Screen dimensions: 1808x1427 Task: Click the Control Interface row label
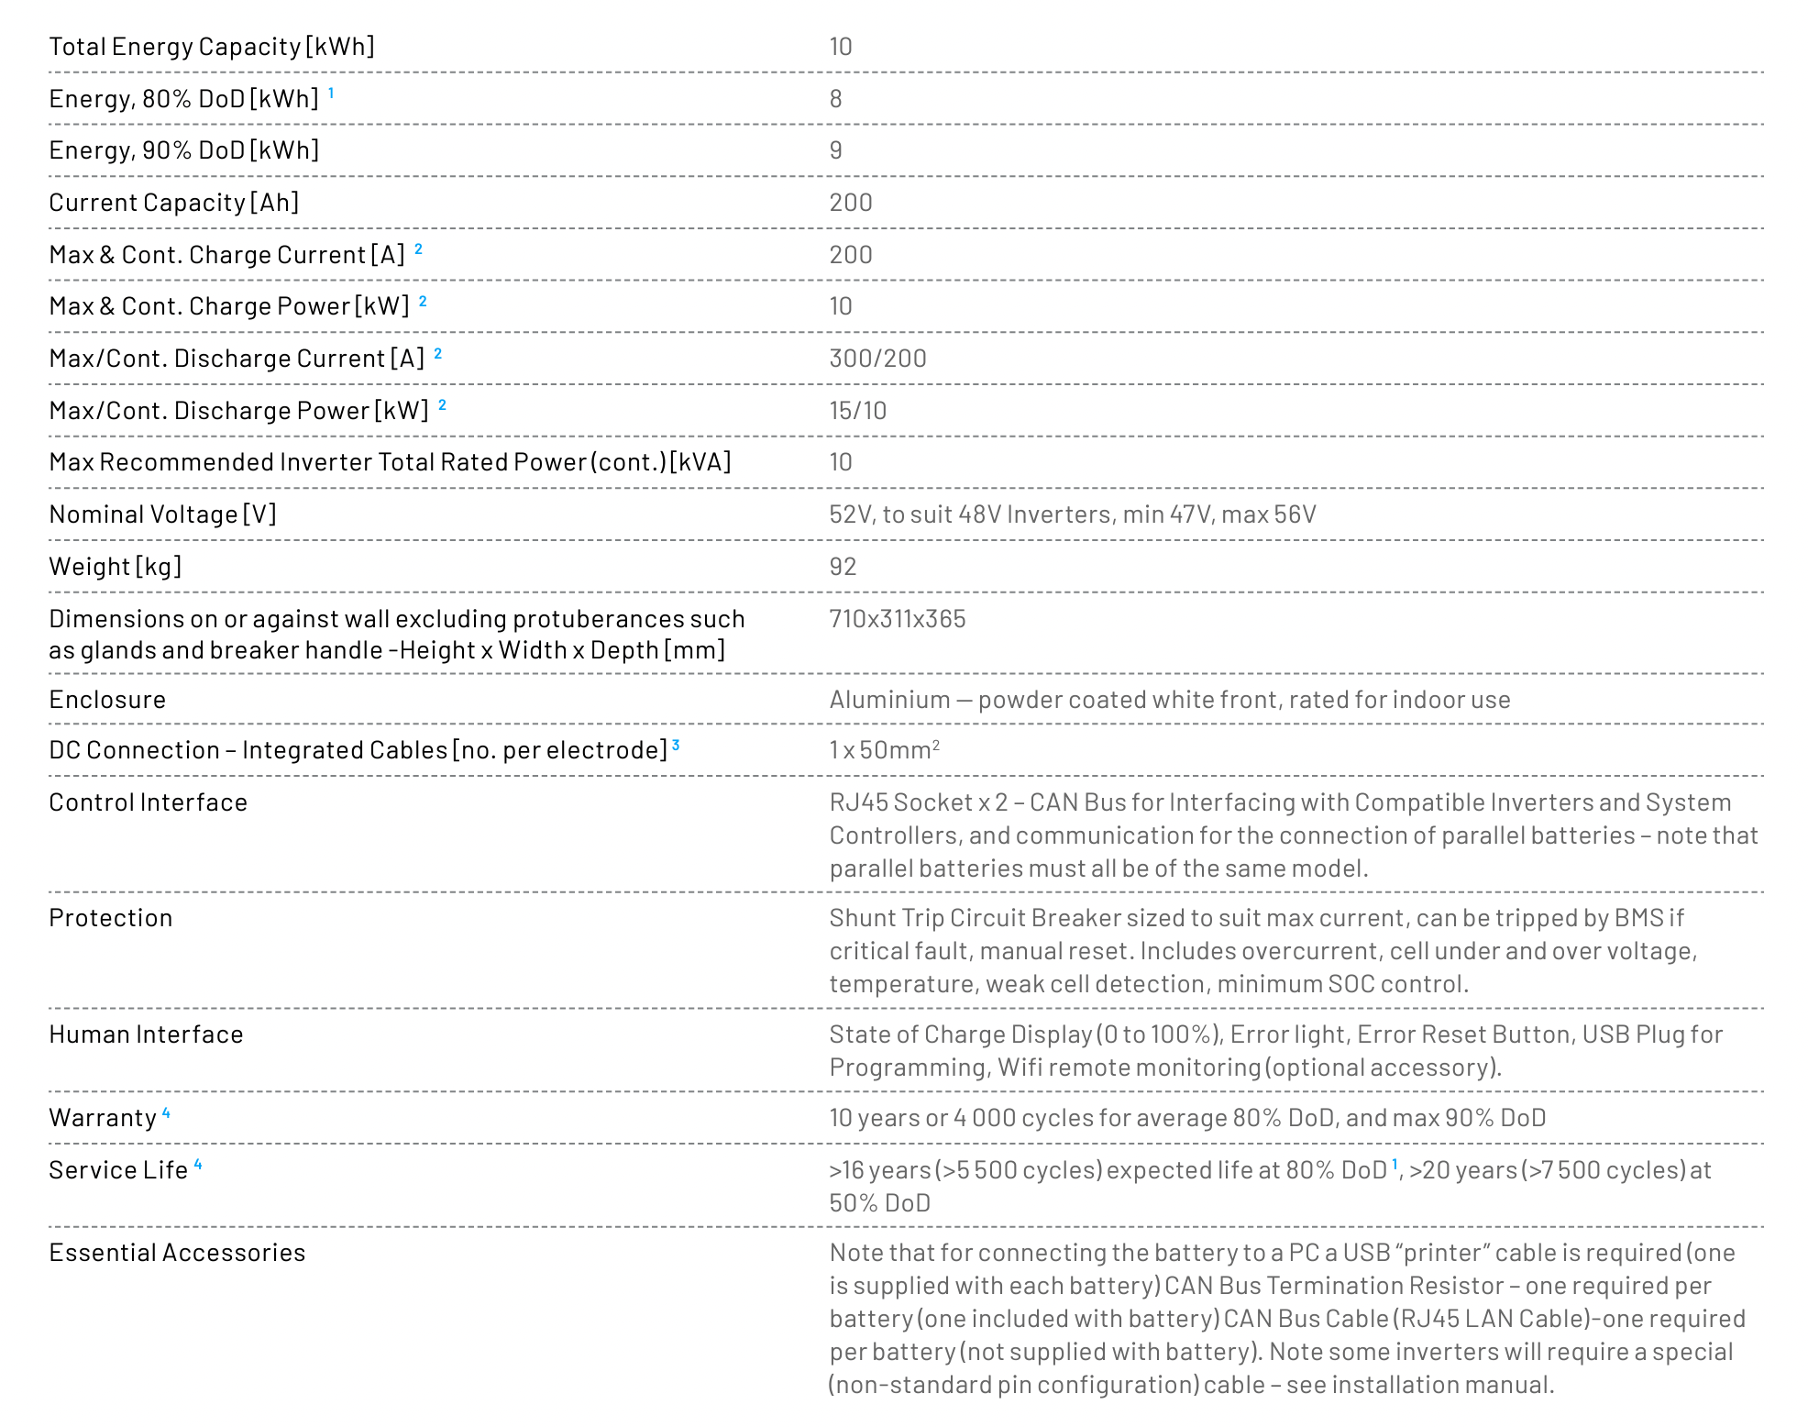coord(148,802)
